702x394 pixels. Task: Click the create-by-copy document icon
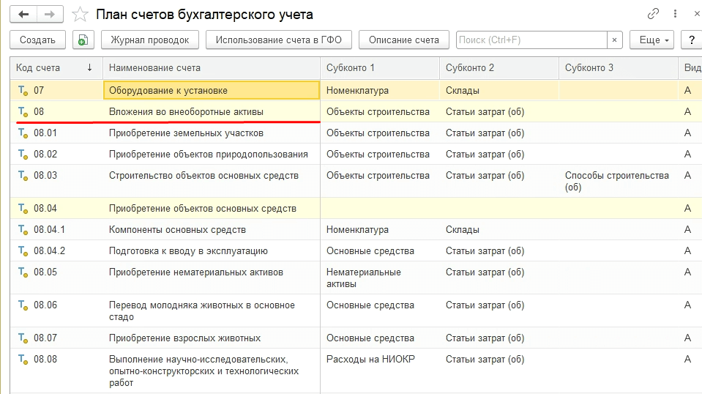click(83, 40)
